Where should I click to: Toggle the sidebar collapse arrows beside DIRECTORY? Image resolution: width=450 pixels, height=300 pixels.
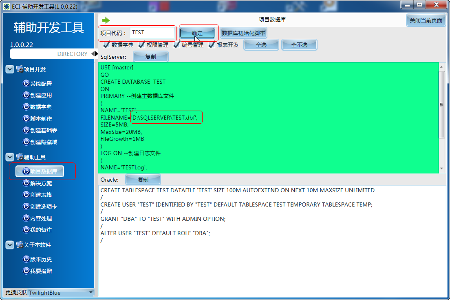point(95,54)
